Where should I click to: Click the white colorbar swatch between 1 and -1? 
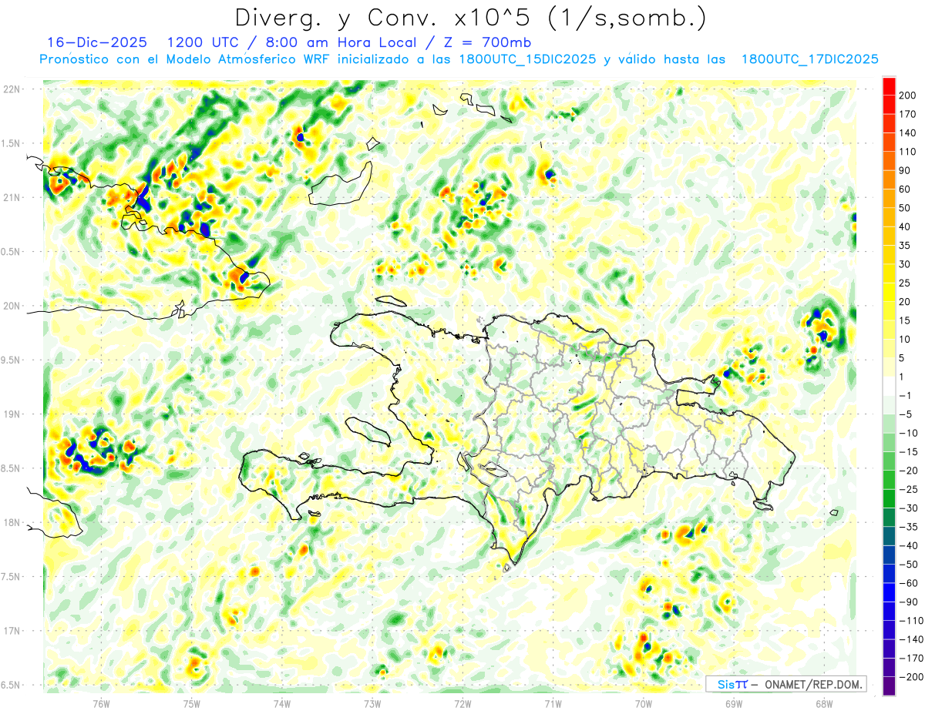click(889, 386)
